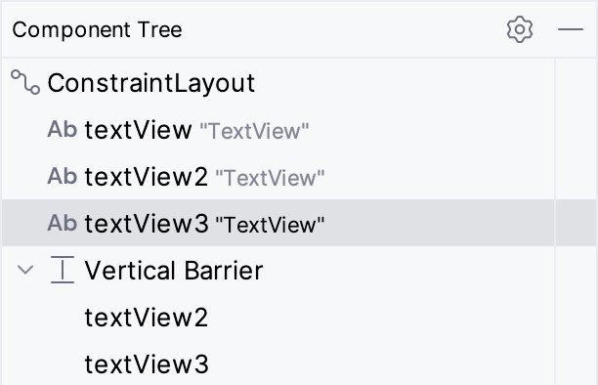Collapse the Vertical Barrier node
The width and height of the screenshot is (598, 385).
pos(25,270)
